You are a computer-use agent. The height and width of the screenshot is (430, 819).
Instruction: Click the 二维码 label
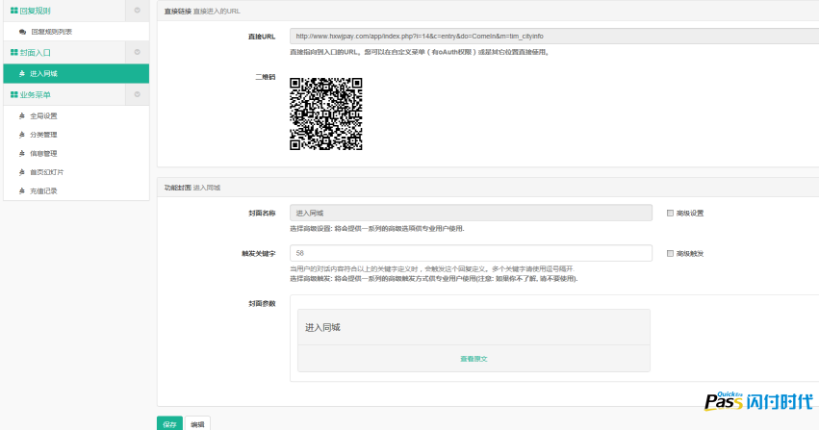[266, 77]
